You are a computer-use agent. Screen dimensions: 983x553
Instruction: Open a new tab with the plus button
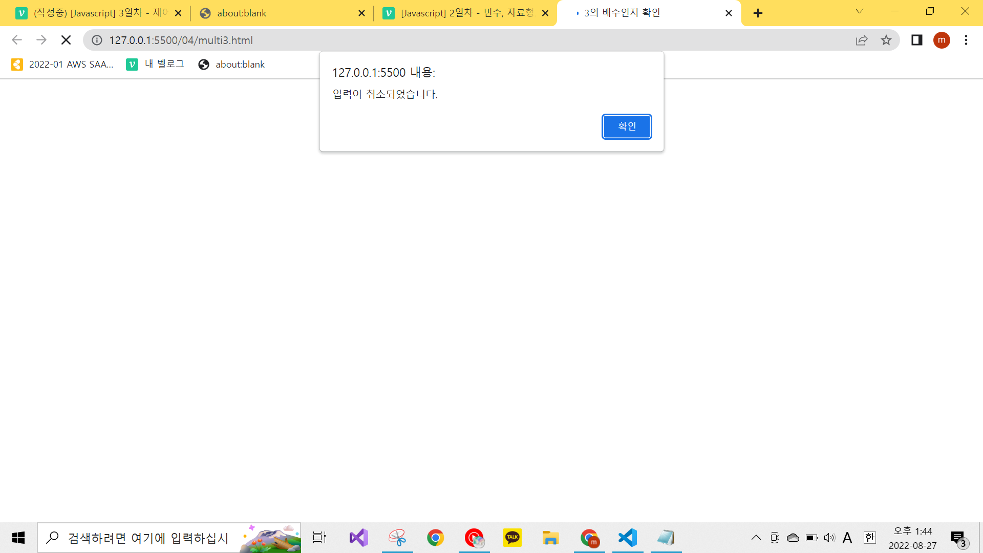coord(758,13)
